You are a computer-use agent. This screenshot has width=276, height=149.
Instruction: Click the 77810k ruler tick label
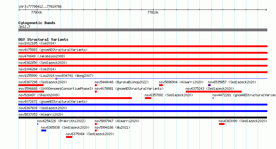[153, 12]
